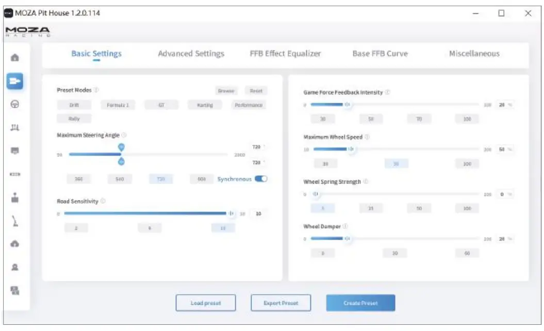
Task: Open the steering wheel icon in sidebar
Action: (x=14, y=104)
